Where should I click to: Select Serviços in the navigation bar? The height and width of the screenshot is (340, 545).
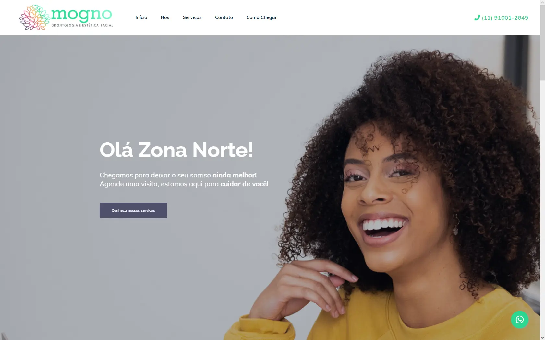tap(192, 17)
